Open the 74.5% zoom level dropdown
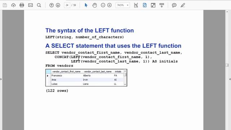231x130 pixels. click(123, 5)
